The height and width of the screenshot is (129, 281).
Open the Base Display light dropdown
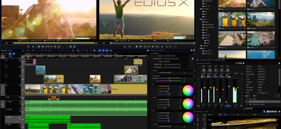(176, 61)
